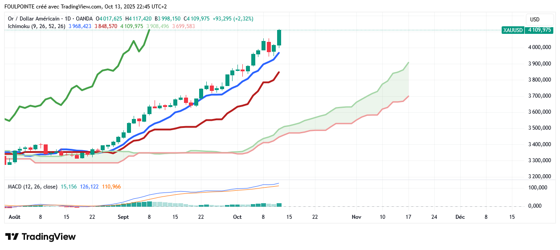Image resolution: width=560 pixels, height=250 pixels.
Task: Click the red Ichimoku value 3 848,570
Action: [x=106, y=26]
